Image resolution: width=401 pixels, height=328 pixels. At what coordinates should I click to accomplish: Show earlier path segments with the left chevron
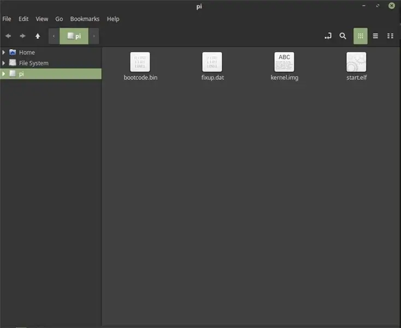(54, 36)
